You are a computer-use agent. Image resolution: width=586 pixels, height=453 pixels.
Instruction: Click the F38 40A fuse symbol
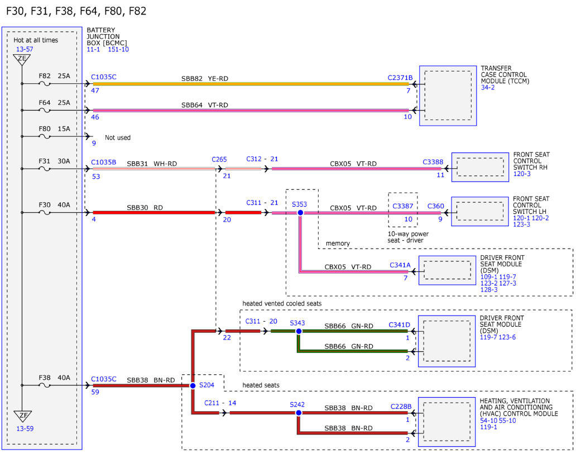click(x=45, y=385)
